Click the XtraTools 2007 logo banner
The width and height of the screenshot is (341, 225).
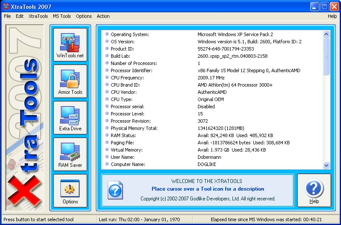pos(25,118)
